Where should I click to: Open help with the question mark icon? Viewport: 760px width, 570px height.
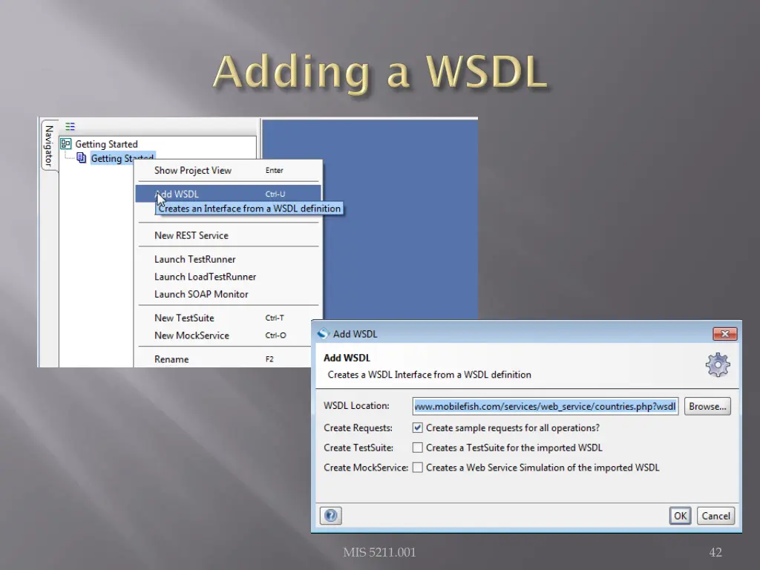331,515
